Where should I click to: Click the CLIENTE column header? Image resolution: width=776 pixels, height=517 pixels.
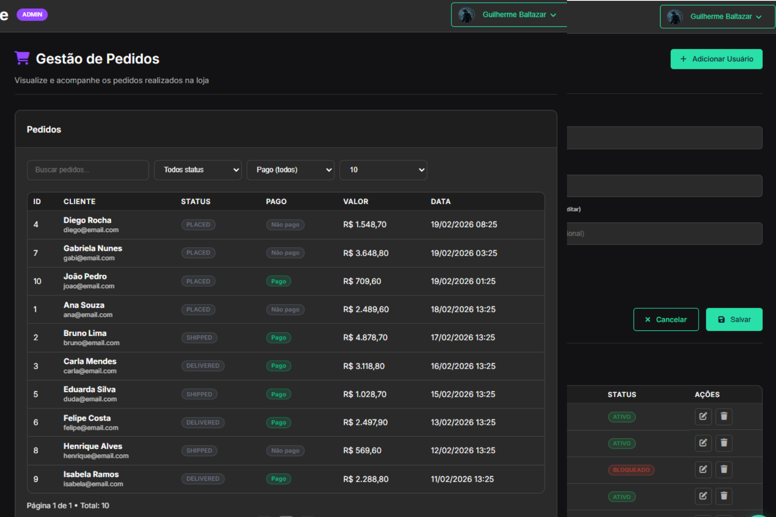click(x=79, y=201)
